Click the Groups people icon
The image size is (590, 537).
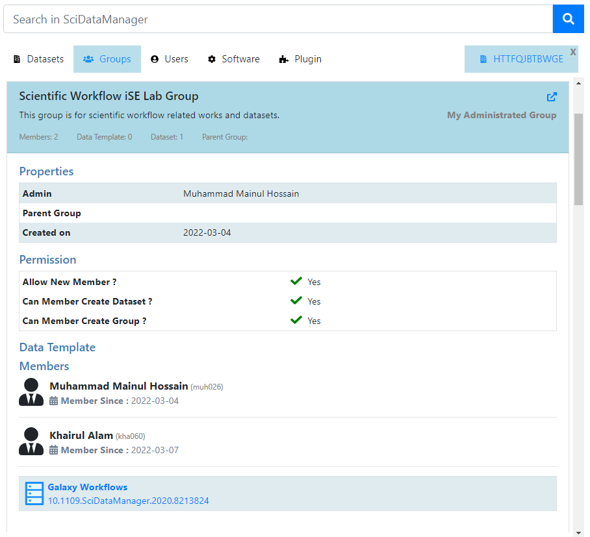click(88, 59)
